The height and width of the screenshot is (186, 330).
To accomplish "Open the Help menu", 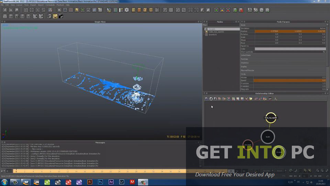I will click(68, 5).
